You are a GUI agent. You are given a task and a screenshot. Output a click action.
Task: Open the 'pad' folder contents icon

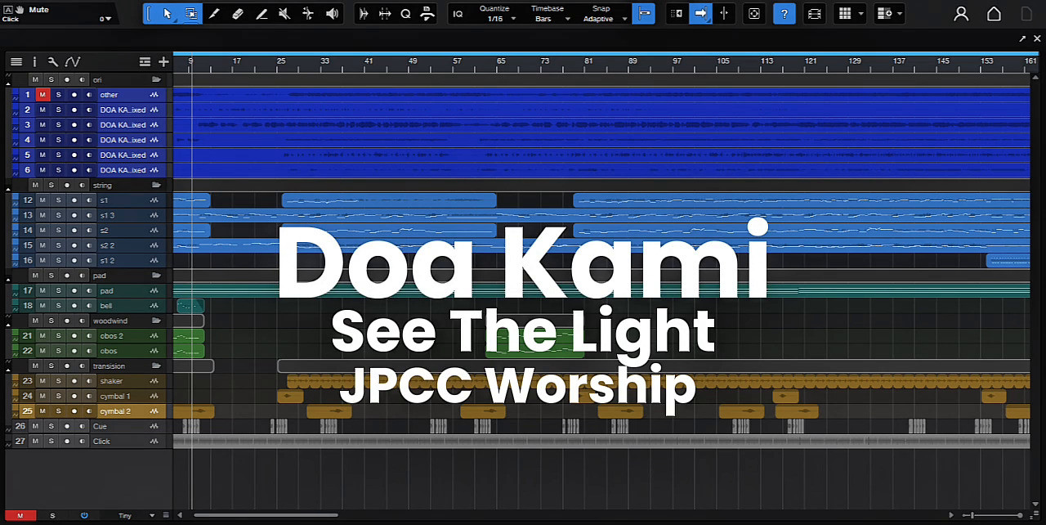click(156, 276)
